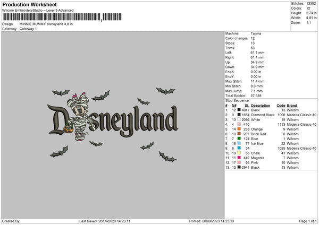
Task: Click the teal swatch with code 1095
Action: (239, 148)
